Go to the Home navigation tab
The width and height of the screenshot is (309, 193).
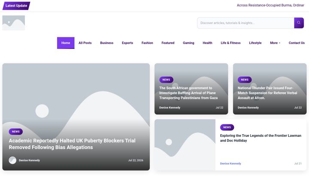(66, 43)
